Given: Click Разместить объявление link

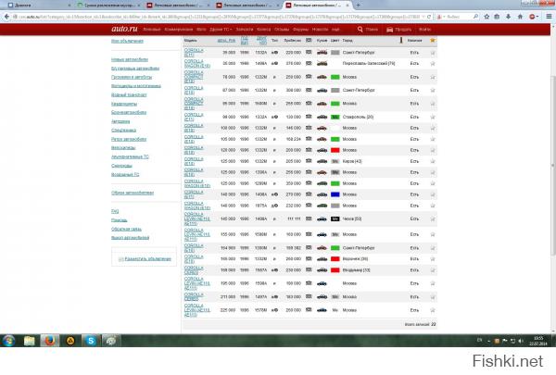Looking at the screenshot, I should pyautogui.click(x=148, y=259).
